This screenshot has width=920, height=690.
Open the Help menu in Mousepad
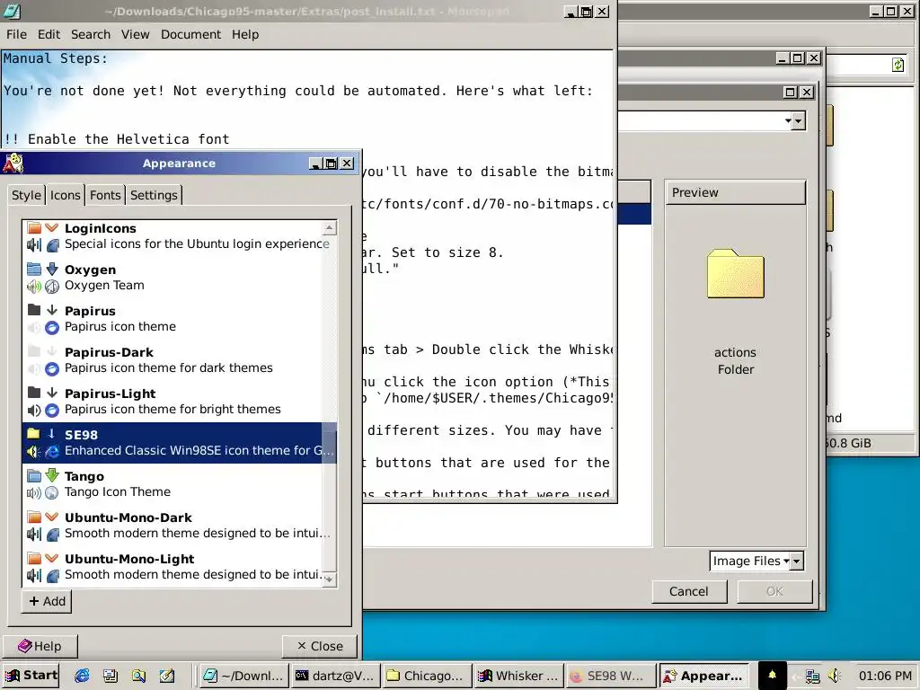coord(244,35)
